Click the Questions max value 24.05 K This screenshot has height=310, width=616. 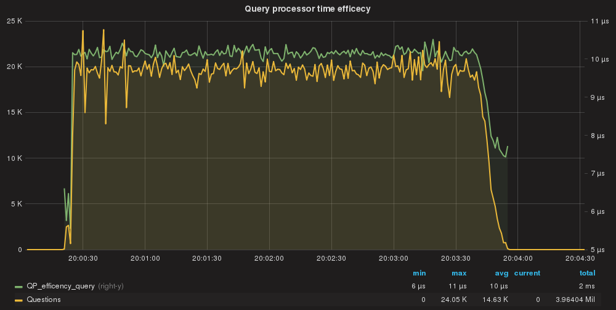pyautogui.click(x=455, y=300)
